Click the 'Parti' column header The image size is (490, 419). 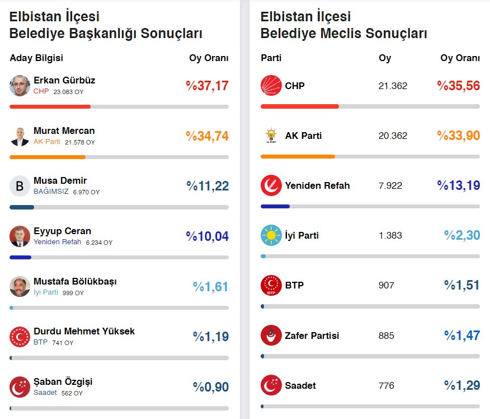(271, 58)
